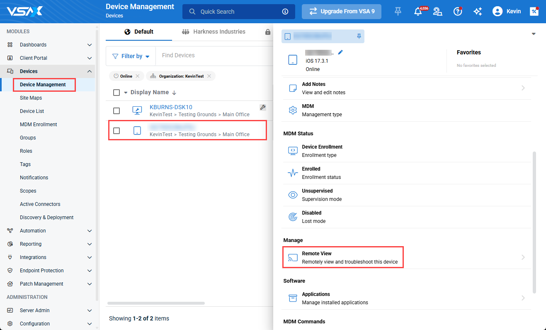Viewport: 546px width, 330px height.
Task: Select the checkbox for the iOS tablet device
Action: 116,131
